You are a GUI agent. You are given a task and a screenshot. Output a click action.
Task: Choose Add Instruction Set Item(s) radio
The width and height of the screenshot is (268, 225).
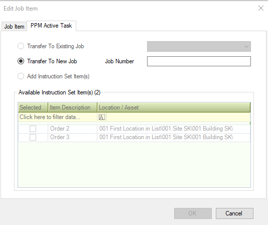pyautogui.click(x=21, y=76)
